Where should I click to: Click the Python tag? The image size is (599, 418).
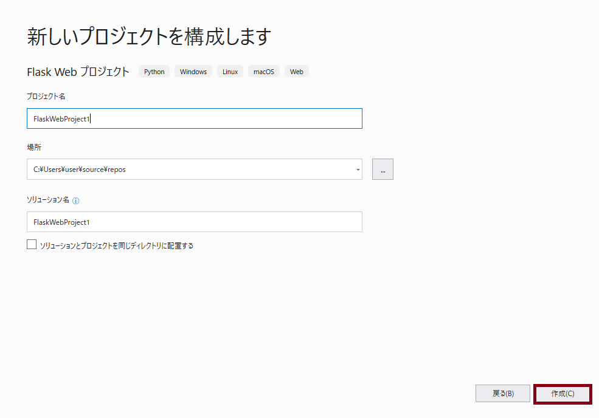(x=154, y=72)
